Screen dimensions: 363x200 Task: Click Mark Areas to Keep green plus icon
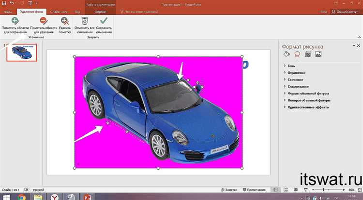(x=15, y=21)
